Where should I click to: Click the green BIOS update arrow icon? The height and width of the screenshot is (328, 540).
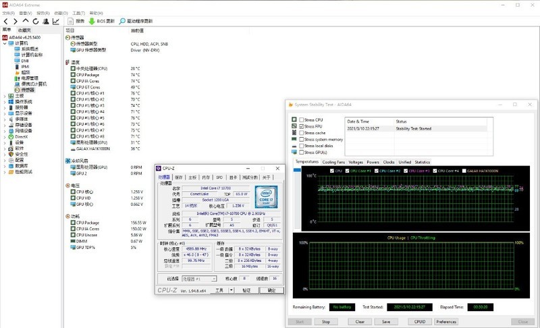click(92, 22)
